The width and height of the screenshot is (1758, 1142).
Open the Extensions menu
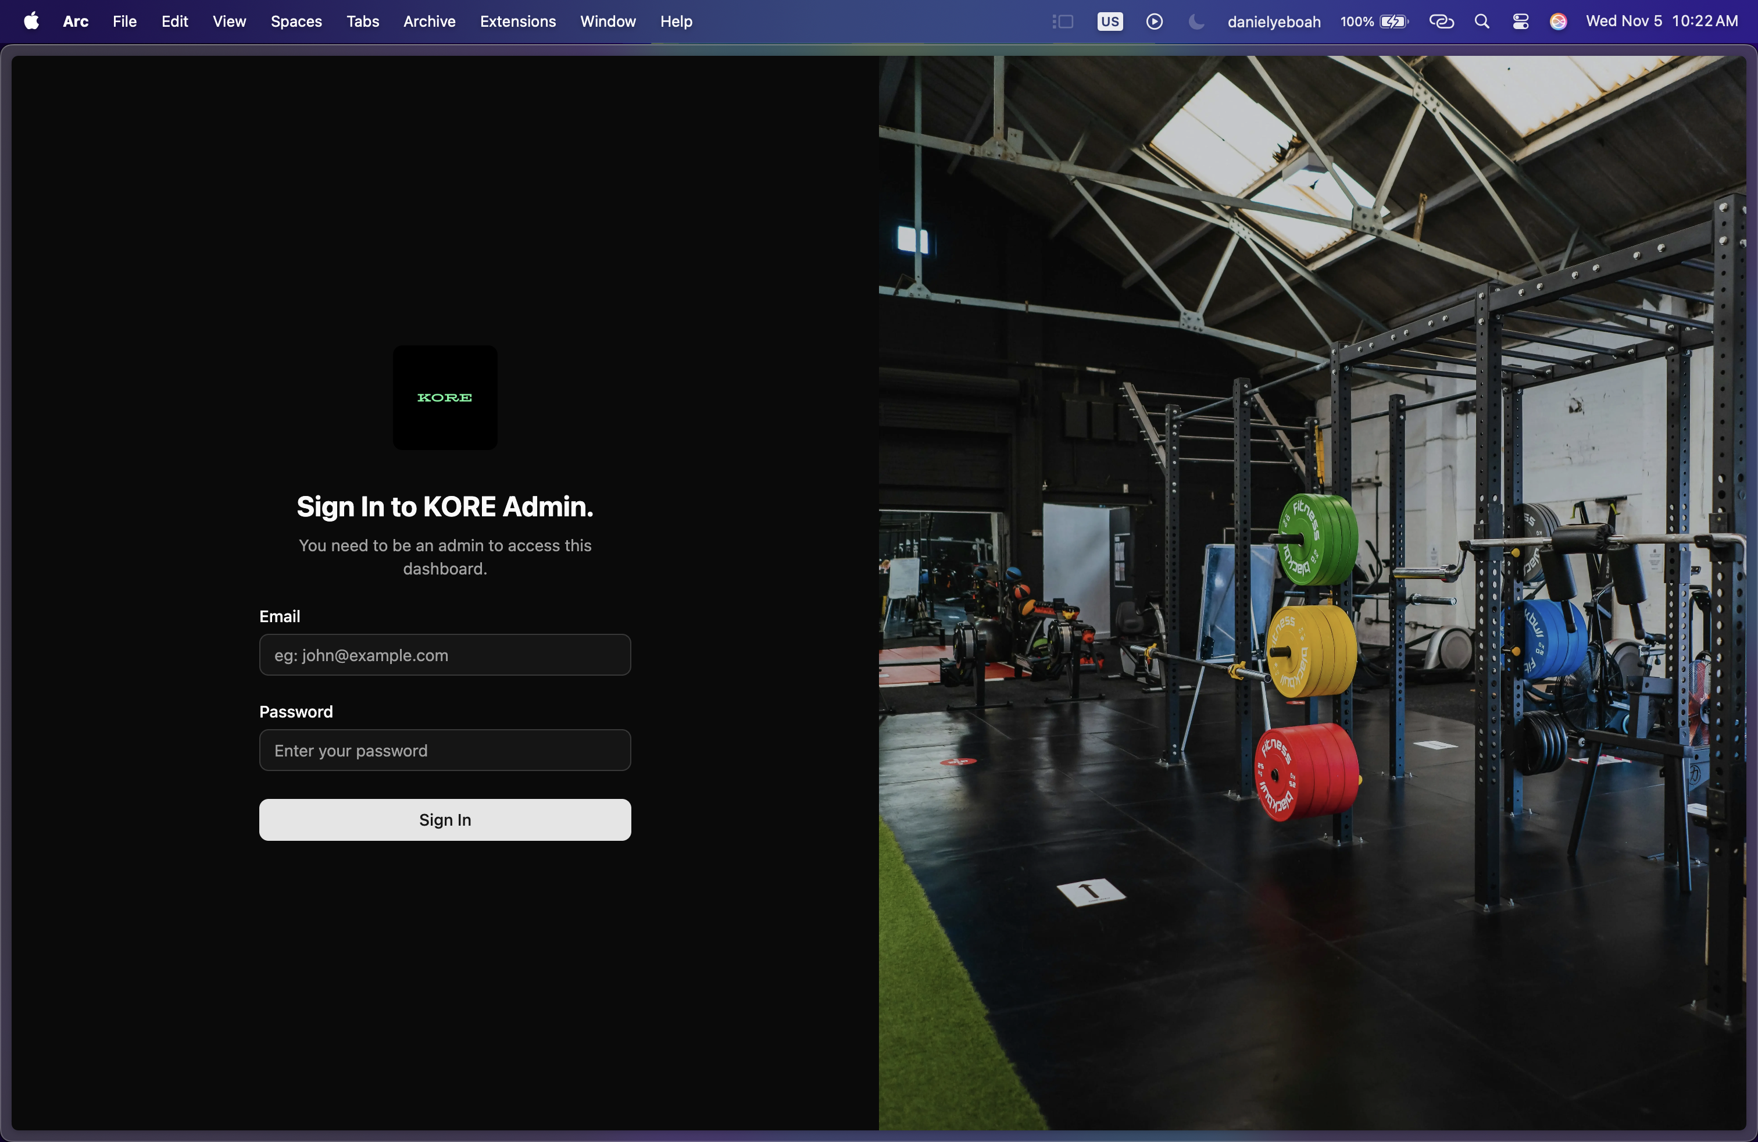517,22
